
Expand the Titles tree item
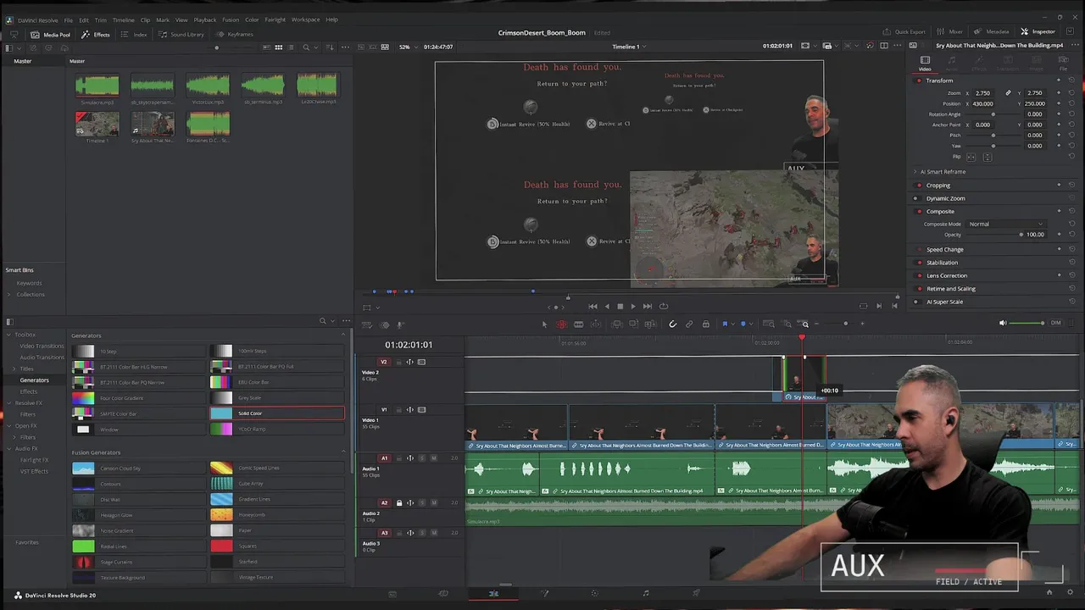click(x=14, y=369)
